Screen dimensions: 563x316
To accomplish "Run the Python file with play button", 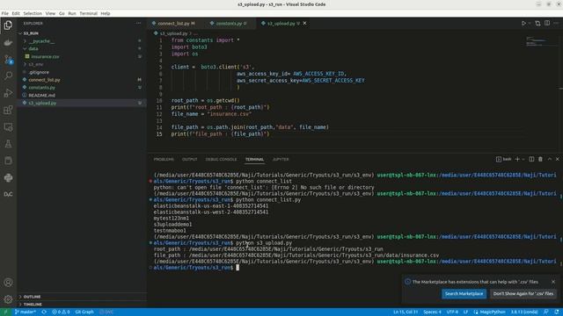I will pyautogui.click(x=523, y=24).
